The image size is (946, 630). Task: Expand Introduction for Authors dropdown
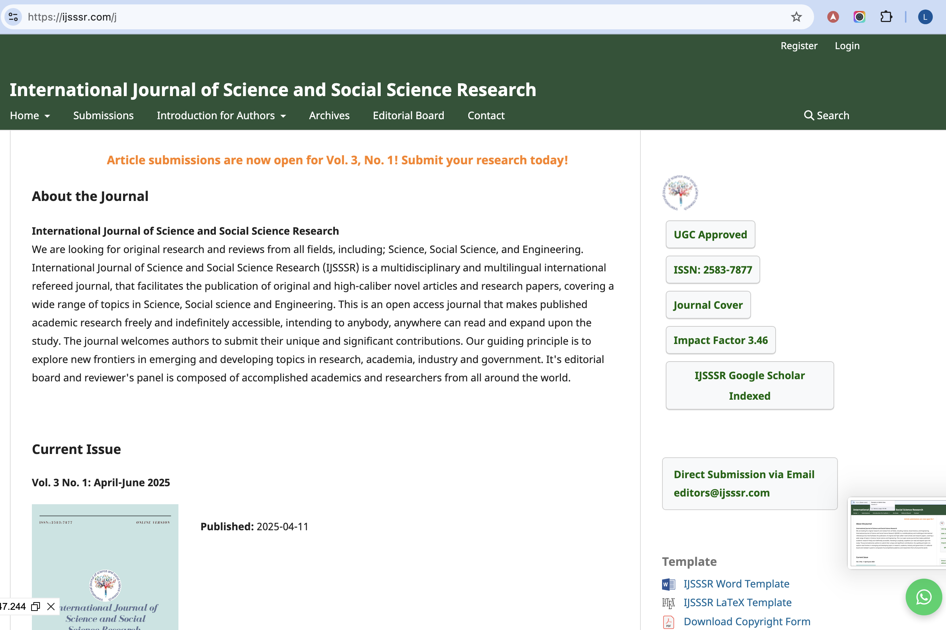pos(221,115)
